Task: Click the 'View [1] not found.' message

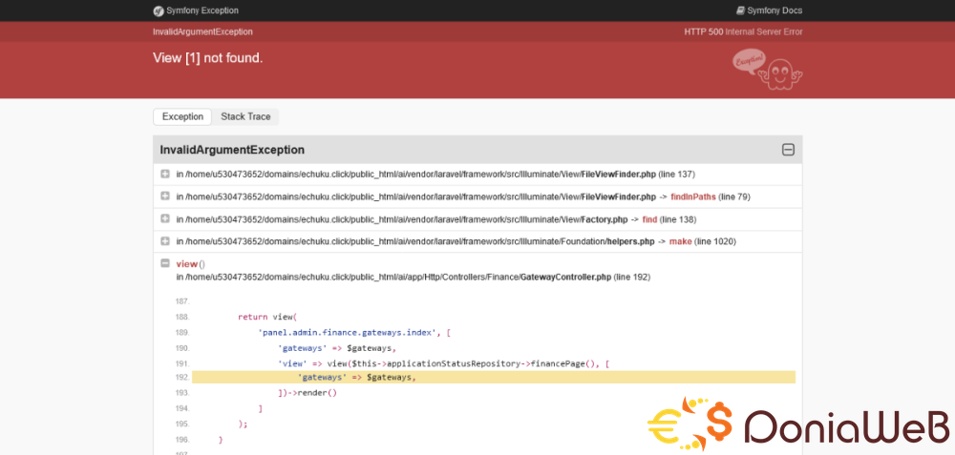Action: [x=207, y=58]
